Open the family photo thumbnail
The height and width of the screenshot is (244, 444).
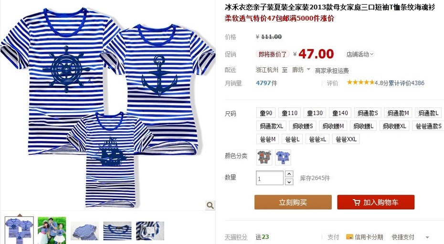click(x=52, y=230)
